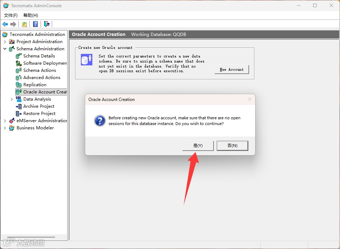Select the Schema Actions tree item

pos(40,70)
